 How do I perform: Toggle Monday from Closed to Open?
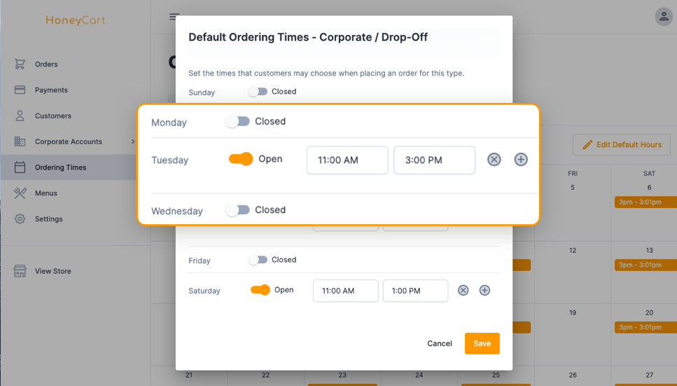(237, 121)
